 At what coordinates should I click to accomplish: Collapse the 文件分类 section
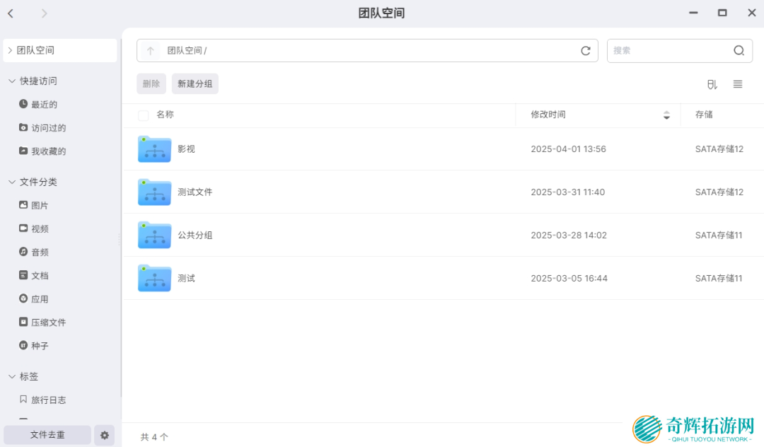12,182
